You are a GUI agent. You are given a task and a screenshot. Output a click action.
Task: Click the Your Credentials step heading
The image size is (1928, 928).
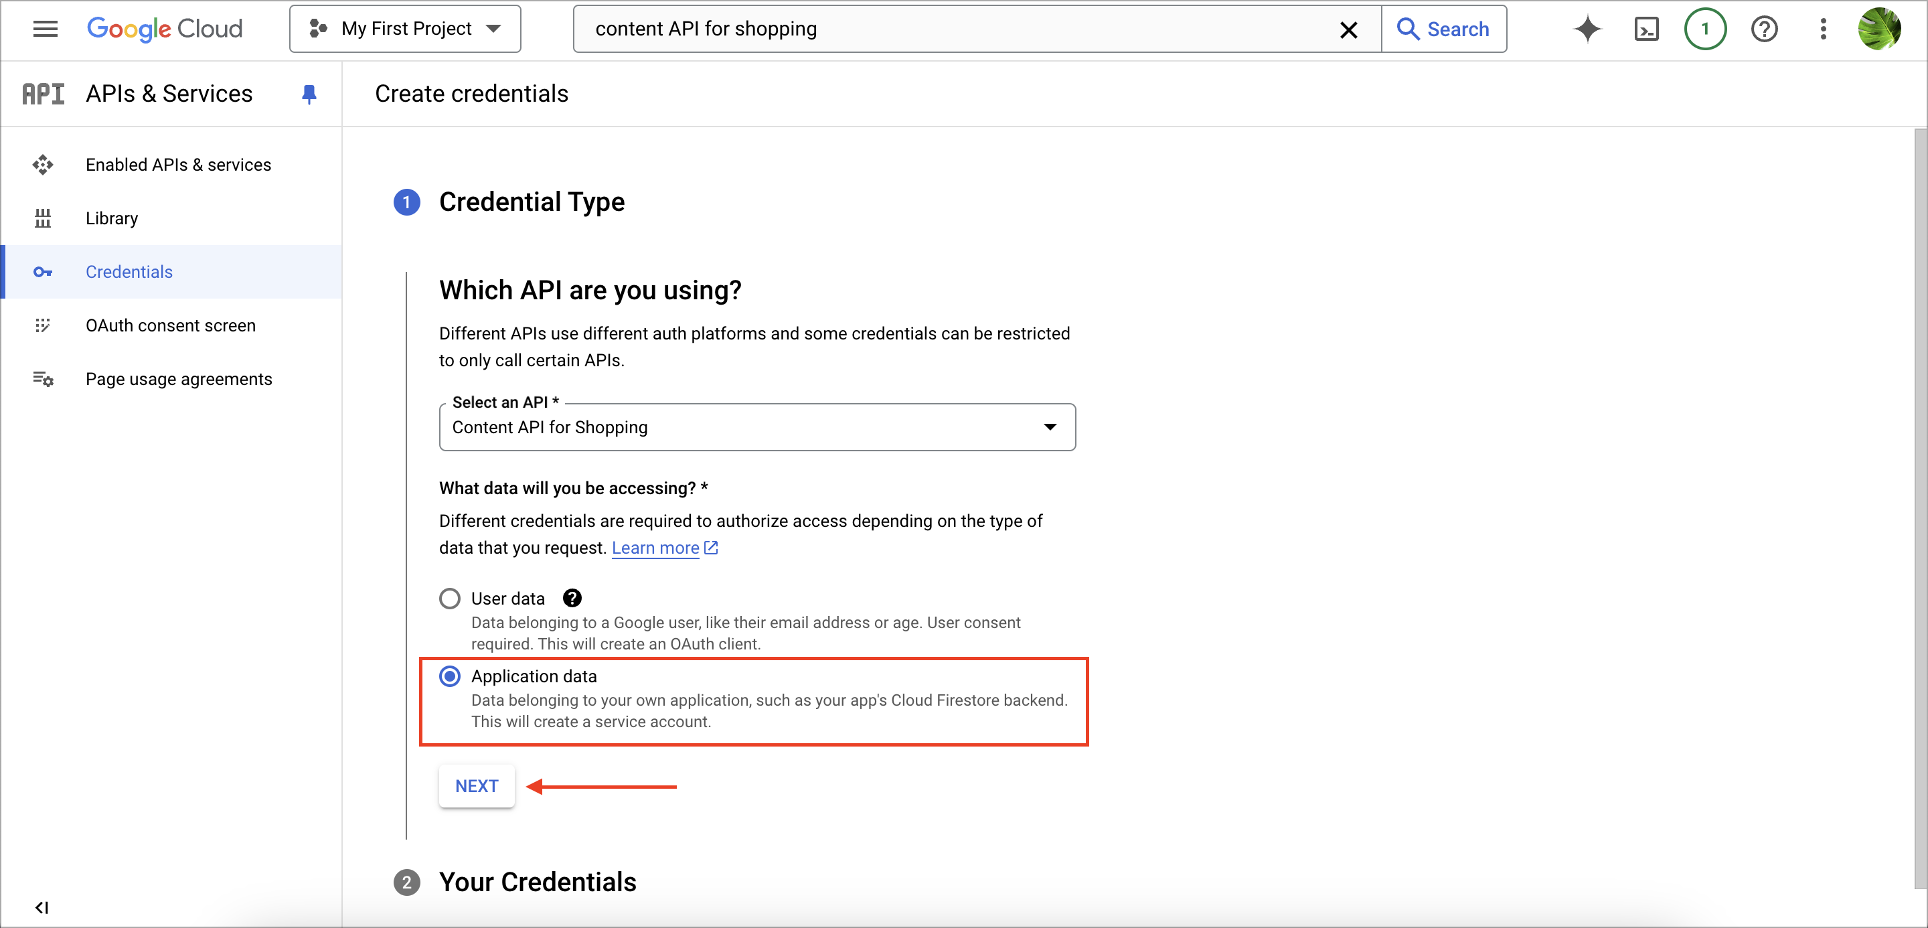pyautogui.click(x=538, y=882)
